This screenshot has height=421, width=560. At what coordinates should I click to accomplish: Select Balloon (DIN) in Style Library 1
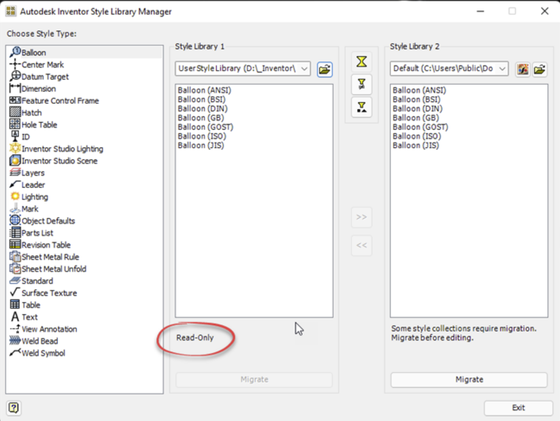(203, 108)
